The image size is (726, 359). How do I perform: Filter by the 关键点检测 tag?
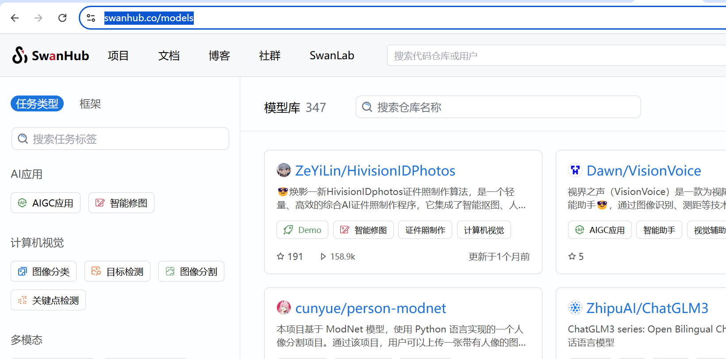[48, 300]
